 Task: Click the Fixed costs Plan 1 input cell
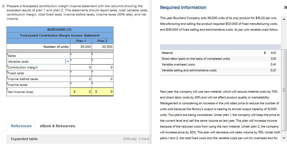click(81, 73)
